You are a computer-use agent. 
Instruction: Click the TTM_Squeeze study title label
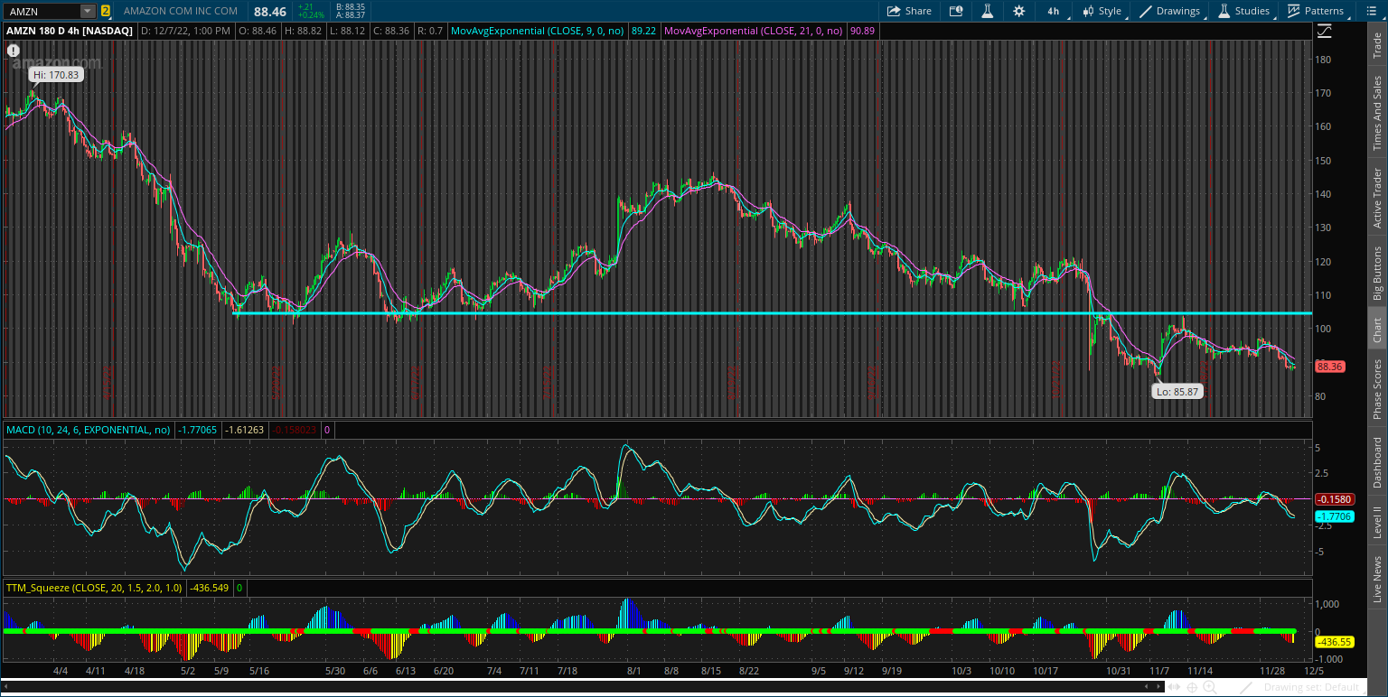[94, 588]
